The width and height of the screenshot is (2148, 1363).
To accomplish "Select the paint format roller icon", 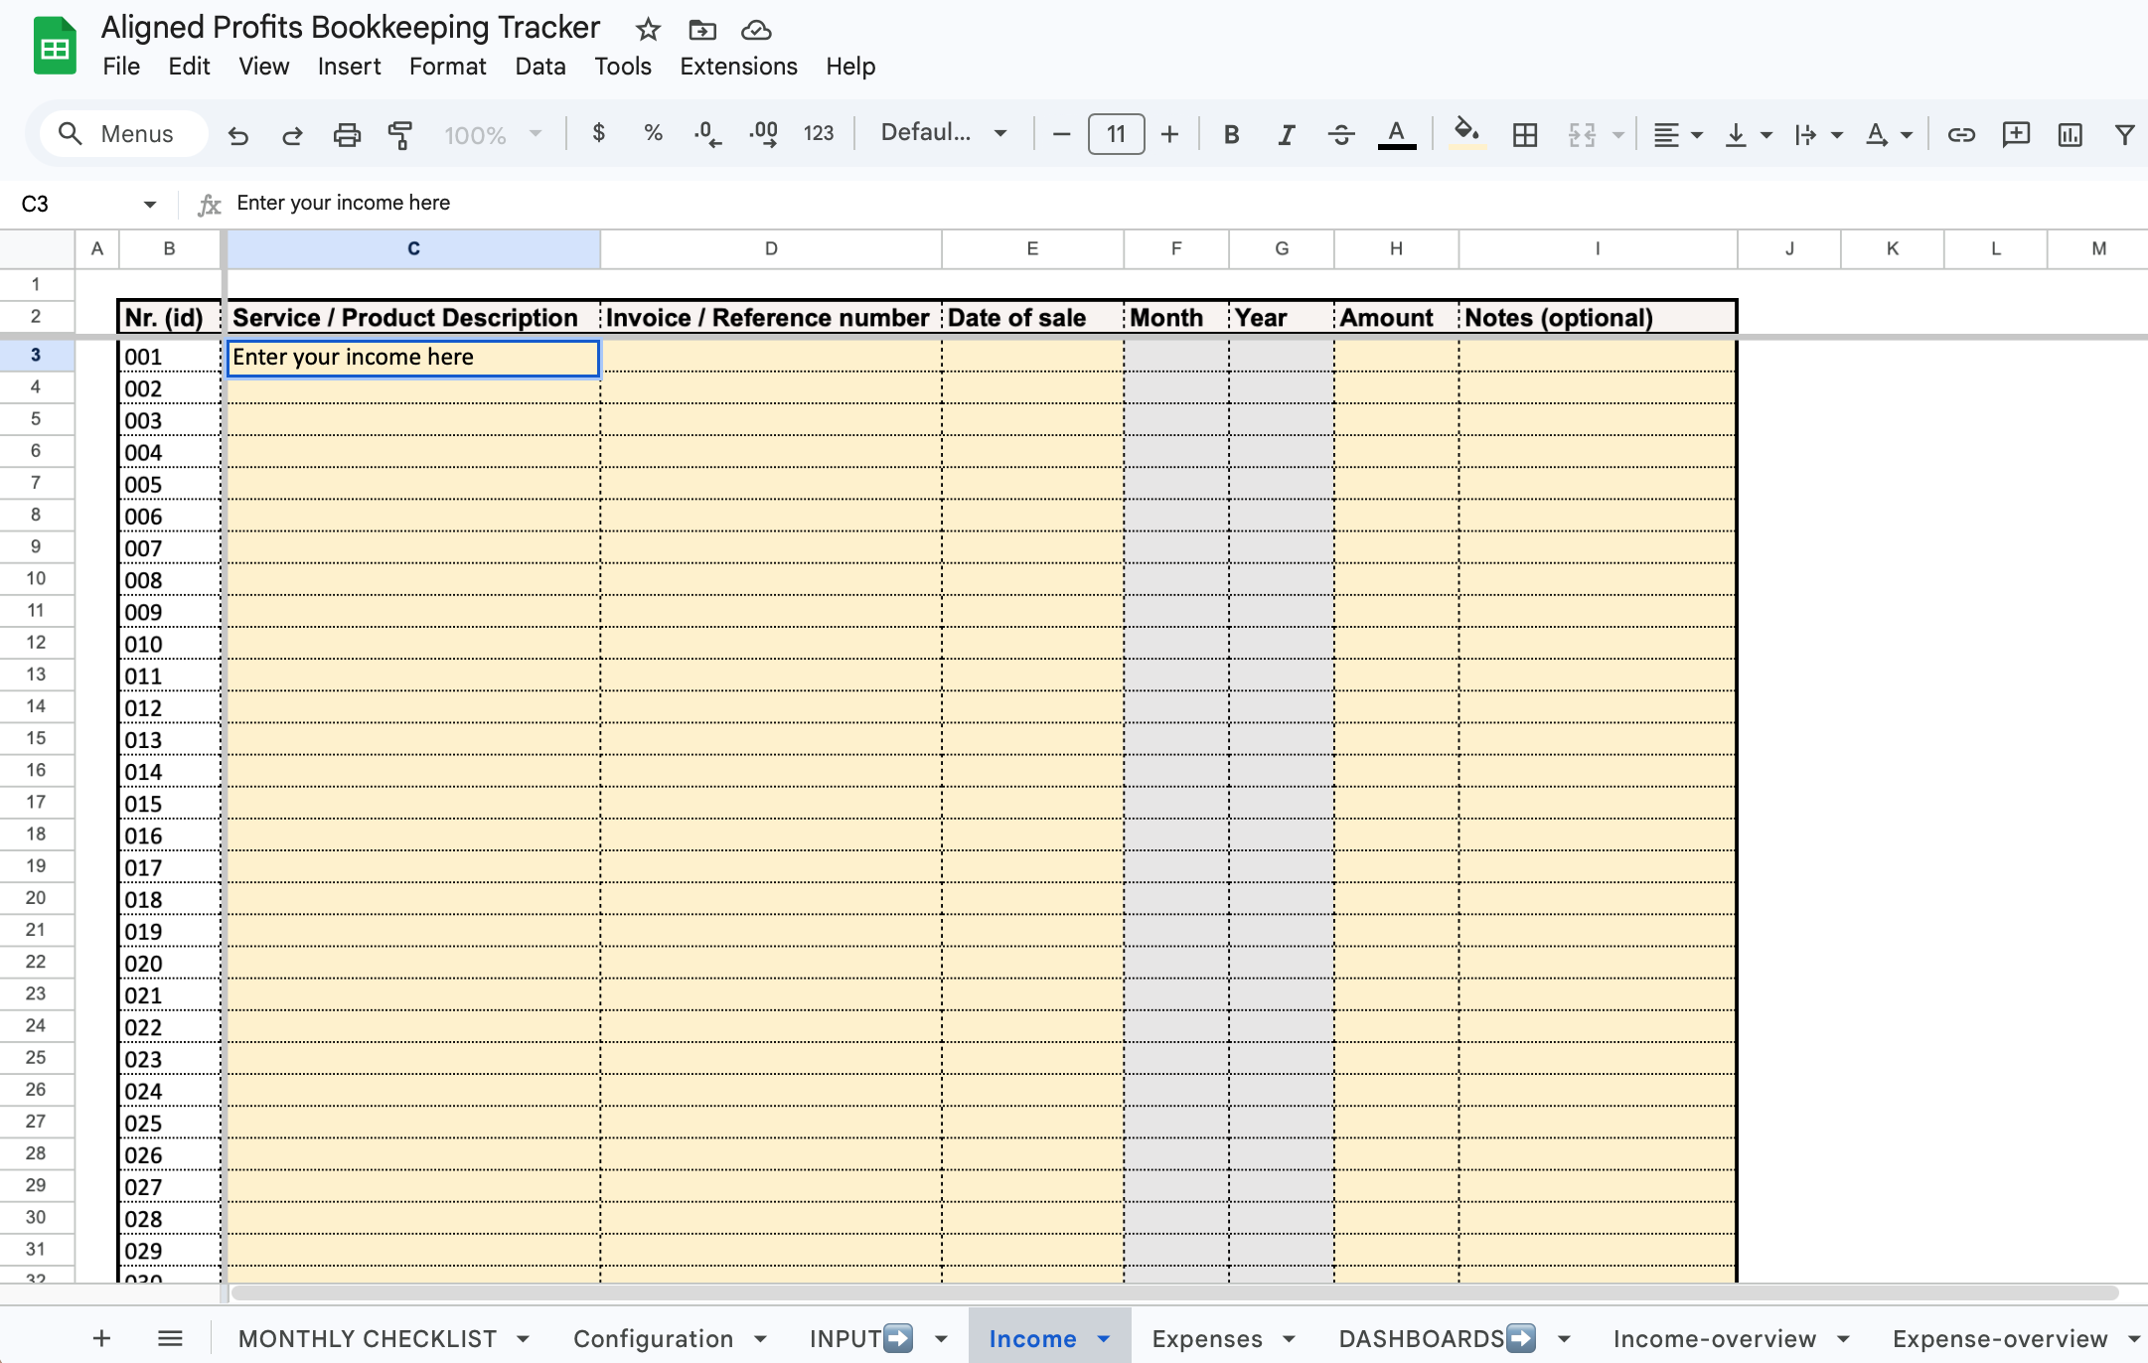I will pos(400,135).
